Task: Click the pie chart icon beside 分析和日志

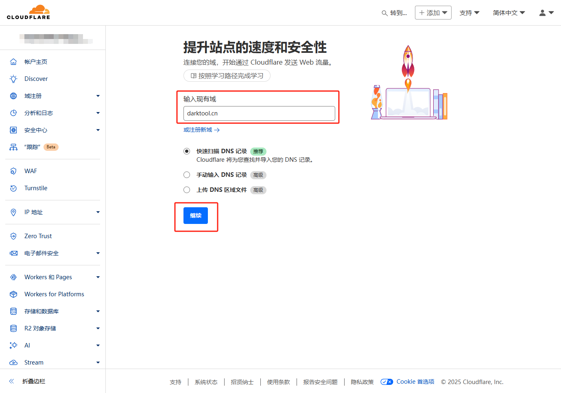Action: (x=13, y=113)
